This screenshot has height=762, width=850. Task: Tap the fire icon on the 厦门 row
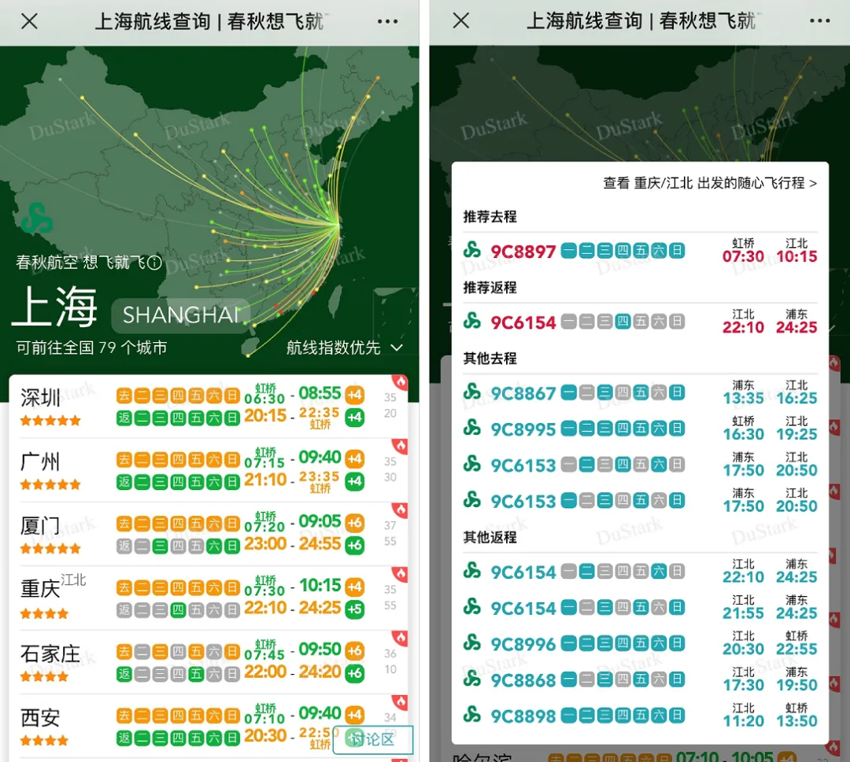(401, 510)
